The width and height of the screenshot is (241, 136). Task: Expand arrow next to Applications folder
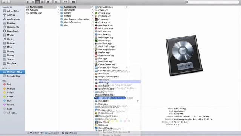click(x=92, y=7)
